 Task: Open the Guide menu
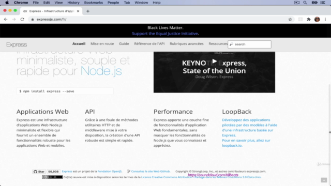click(124, 43)
